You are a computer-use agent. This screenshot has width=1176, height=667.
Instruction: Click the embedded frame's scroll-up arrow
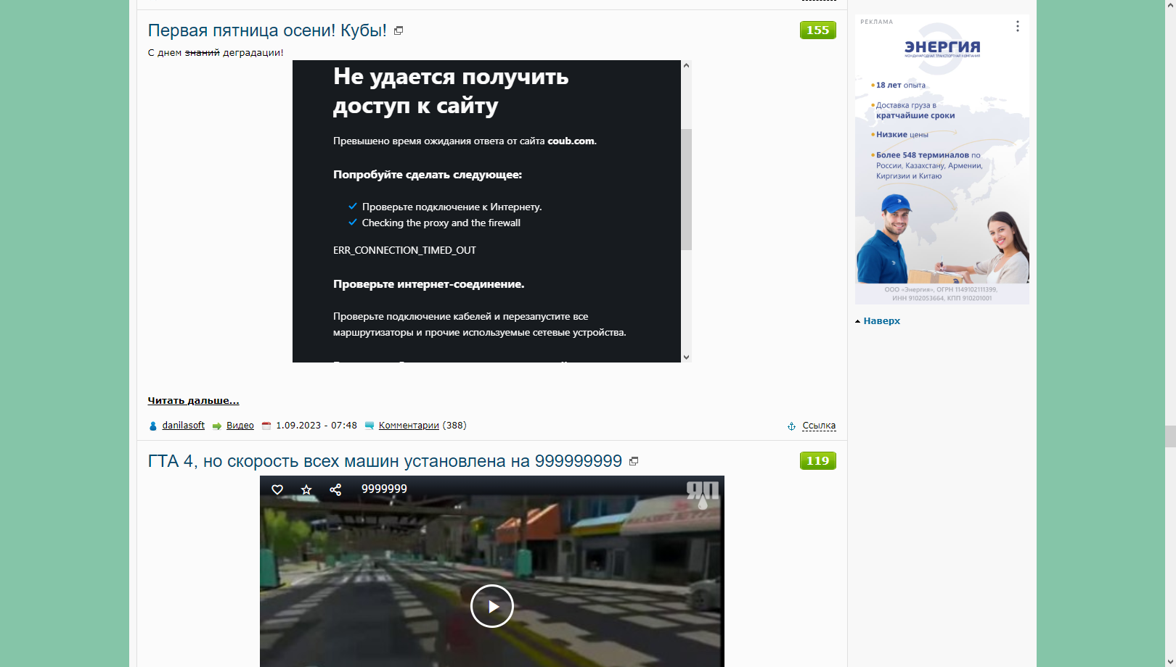pos(687,65)
